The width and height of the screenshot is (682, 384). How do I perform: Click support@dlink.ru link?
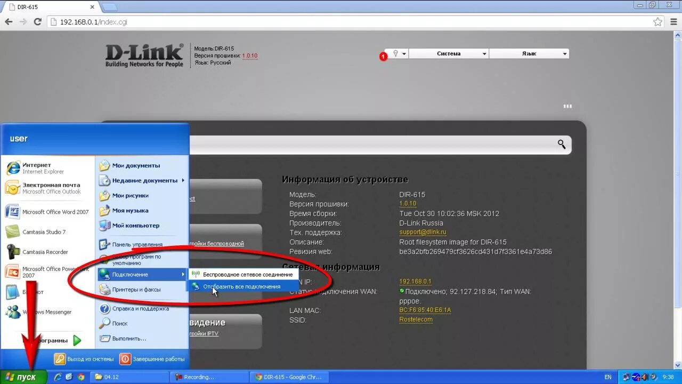coord(423,233)
